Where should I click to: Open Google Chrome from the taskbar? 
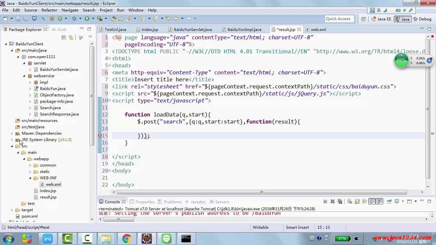tap(127, 239)
